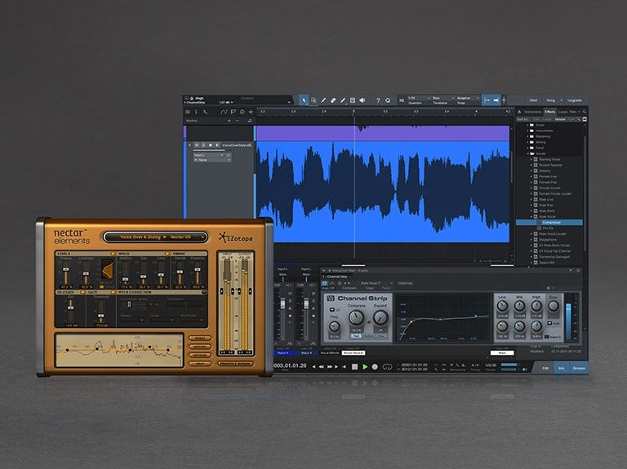The width and height of the screenshot is (627, 469).
Task: Adjust the Compress knob on Channel Strip
Action: pos(356,318)
